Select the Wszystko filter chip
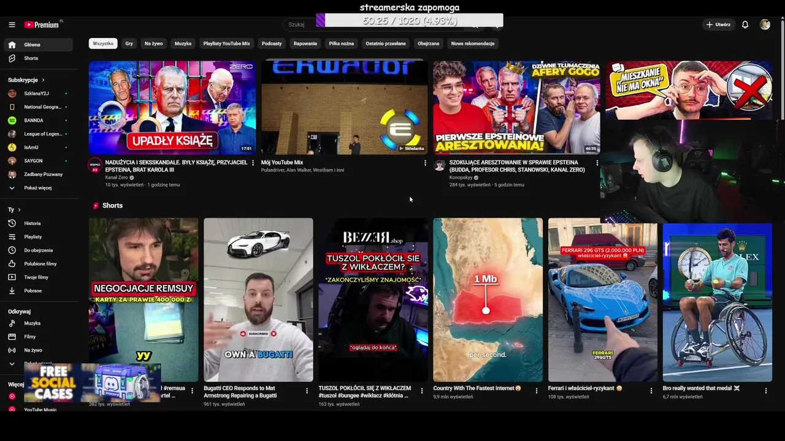The height and width of the screenshot is (441, 785). coord(103,43)
